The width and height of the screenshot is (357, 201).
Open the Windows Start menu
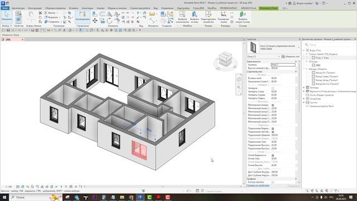click(x=4, y=197)
